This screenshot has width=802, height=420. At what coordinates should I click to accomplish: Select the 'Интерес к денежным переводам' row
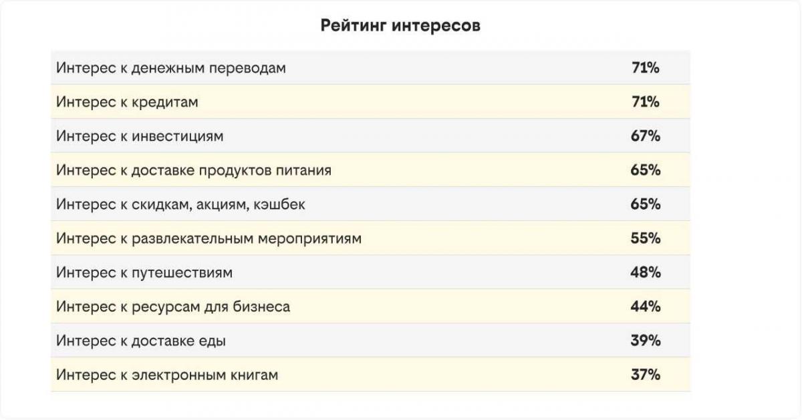coord(370,67)
